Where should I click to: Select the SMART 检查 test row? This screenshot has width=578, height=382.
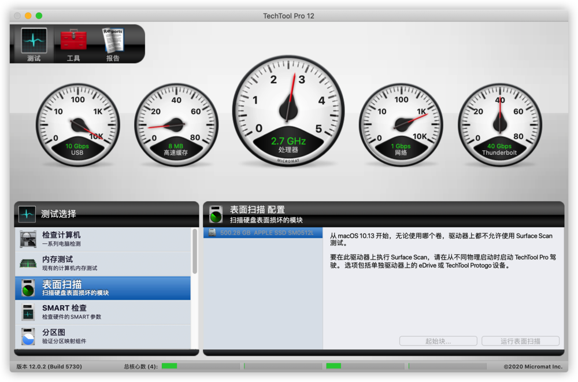[x=103, y=312]
